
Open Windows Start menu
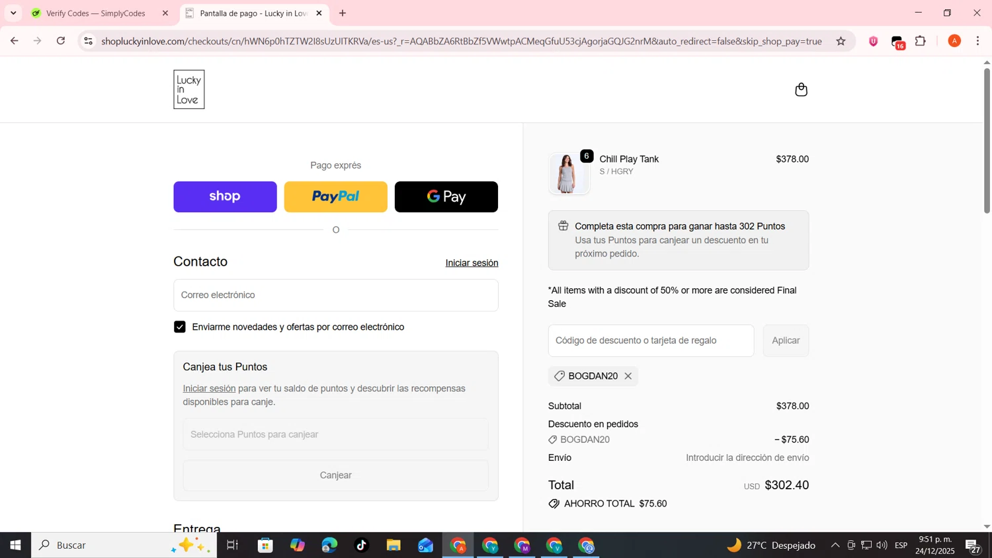15,545
